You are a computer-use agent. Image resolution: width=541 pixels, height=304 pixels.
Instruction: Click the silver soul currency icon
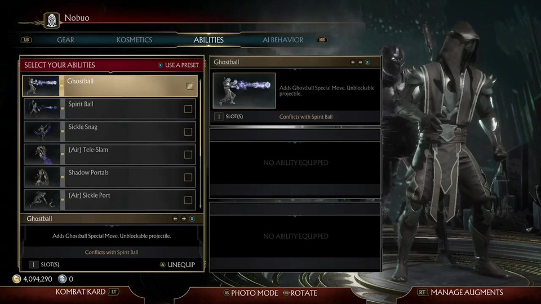pos(62,279)
